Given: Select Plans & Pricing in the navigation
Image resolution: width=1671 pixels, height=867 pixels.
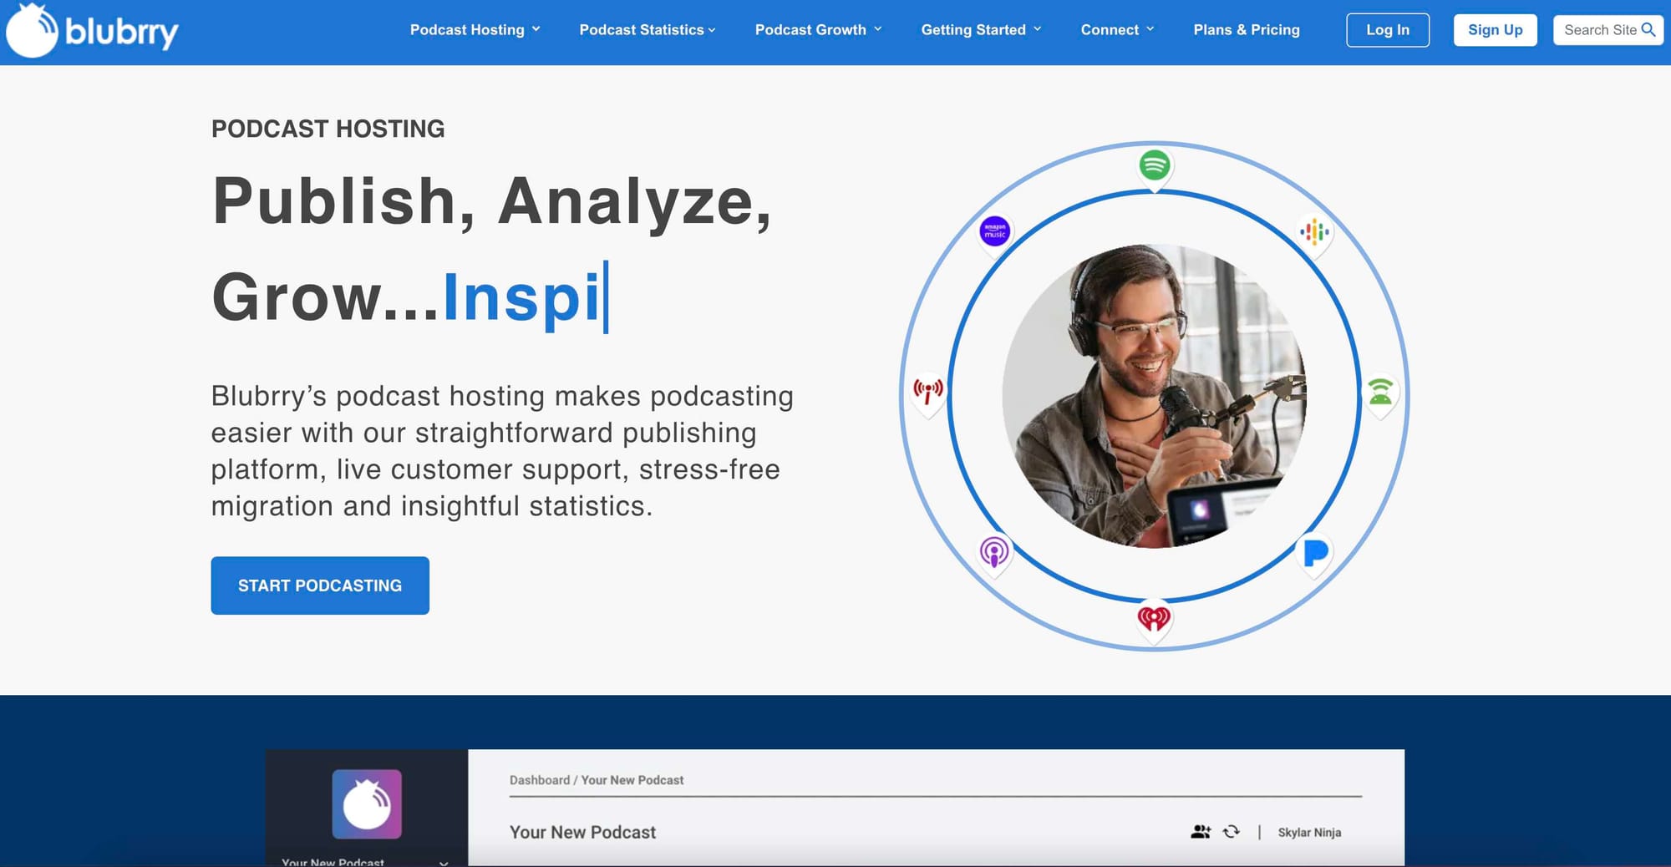Looking at the screenshot, I should tap(1247, 29).
